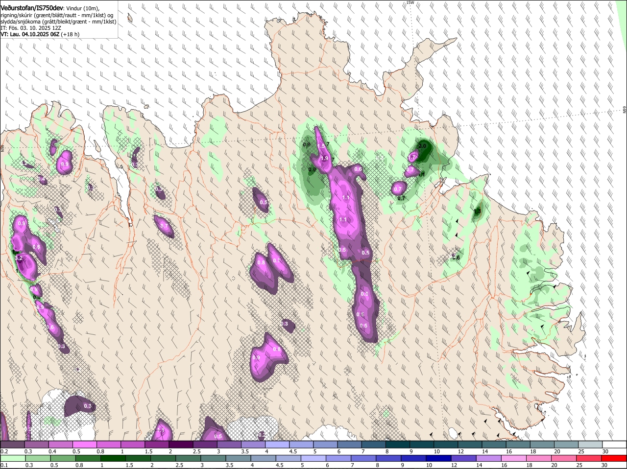Pick the deep blue 10 swatch in lower legend

click(x=438, y=458)
